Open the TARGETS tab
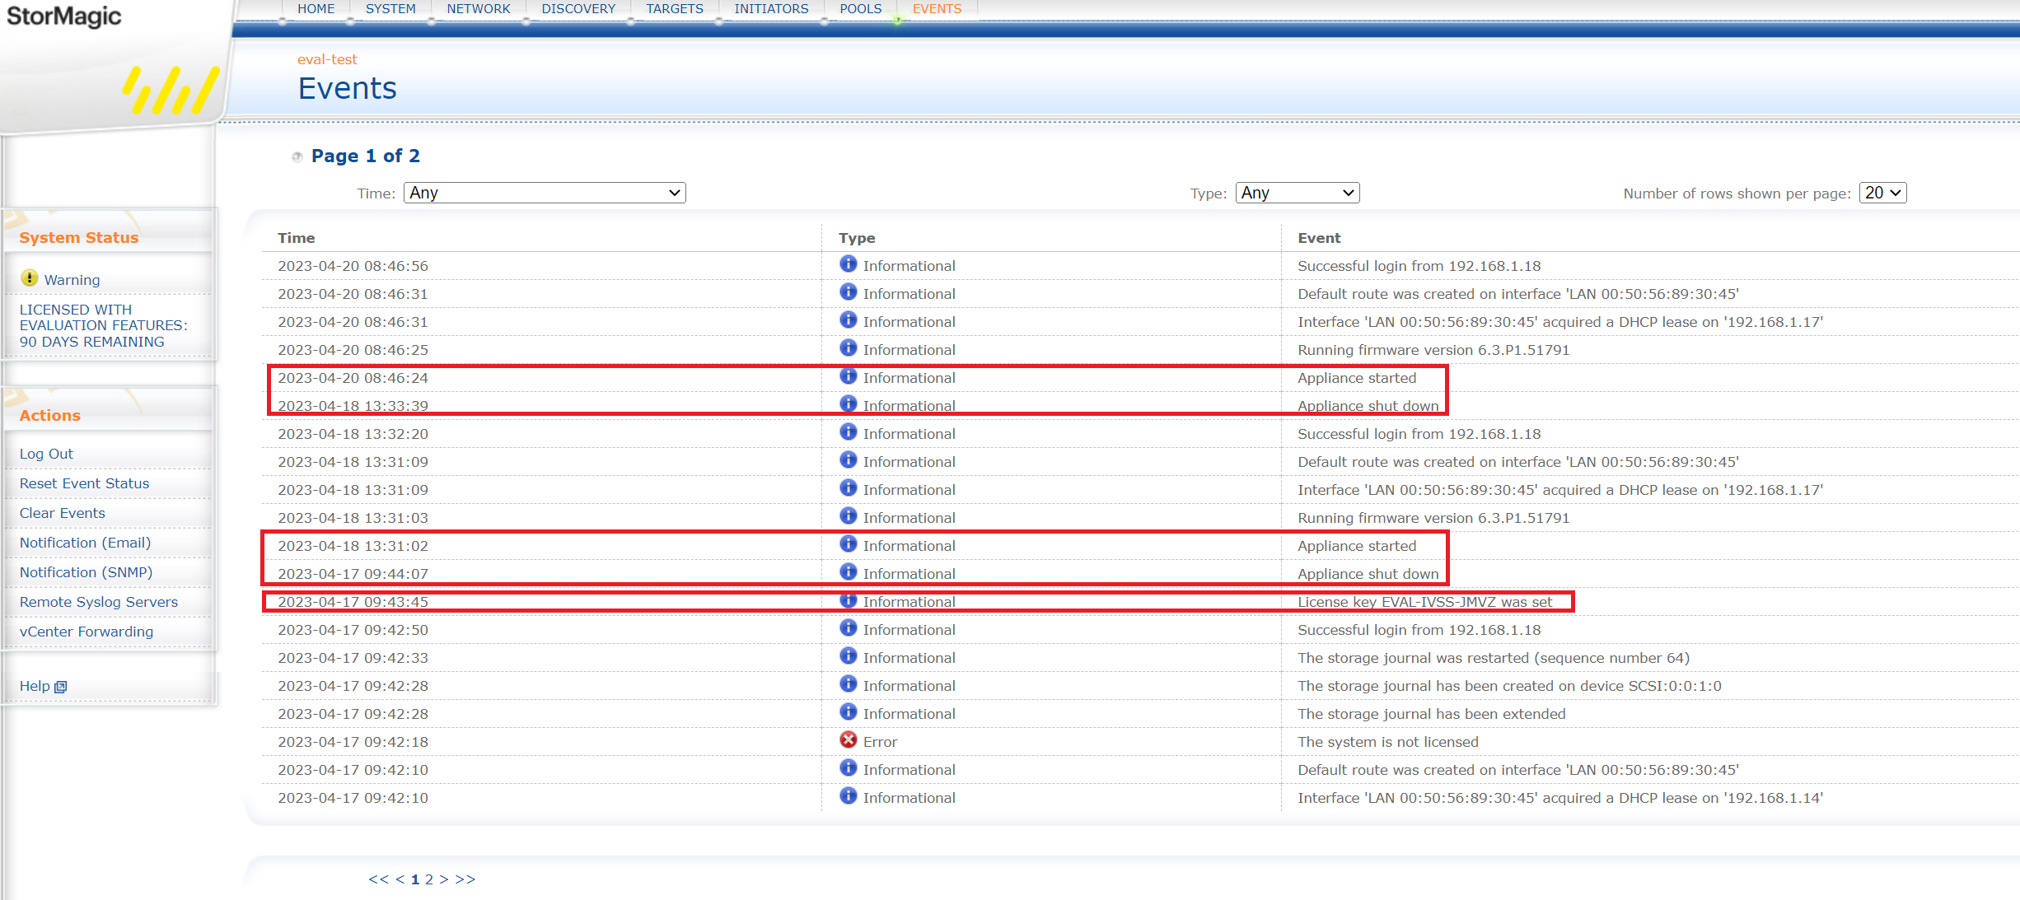The height and width of the screenshot is (900, 2020). tap(675, 9)
